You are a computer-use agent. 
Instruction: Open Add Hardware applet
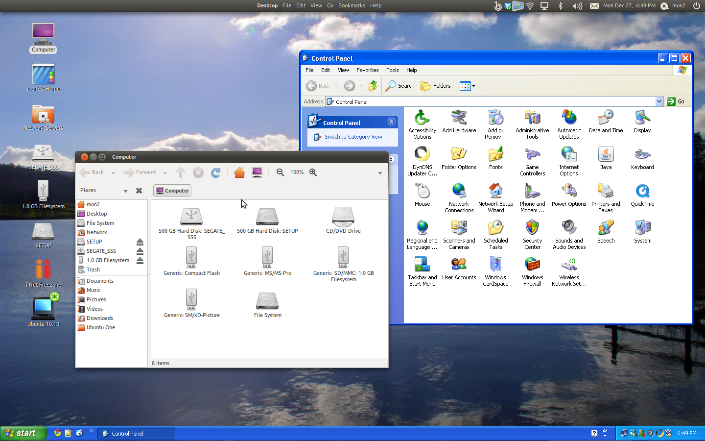click(x=459, y=122)
